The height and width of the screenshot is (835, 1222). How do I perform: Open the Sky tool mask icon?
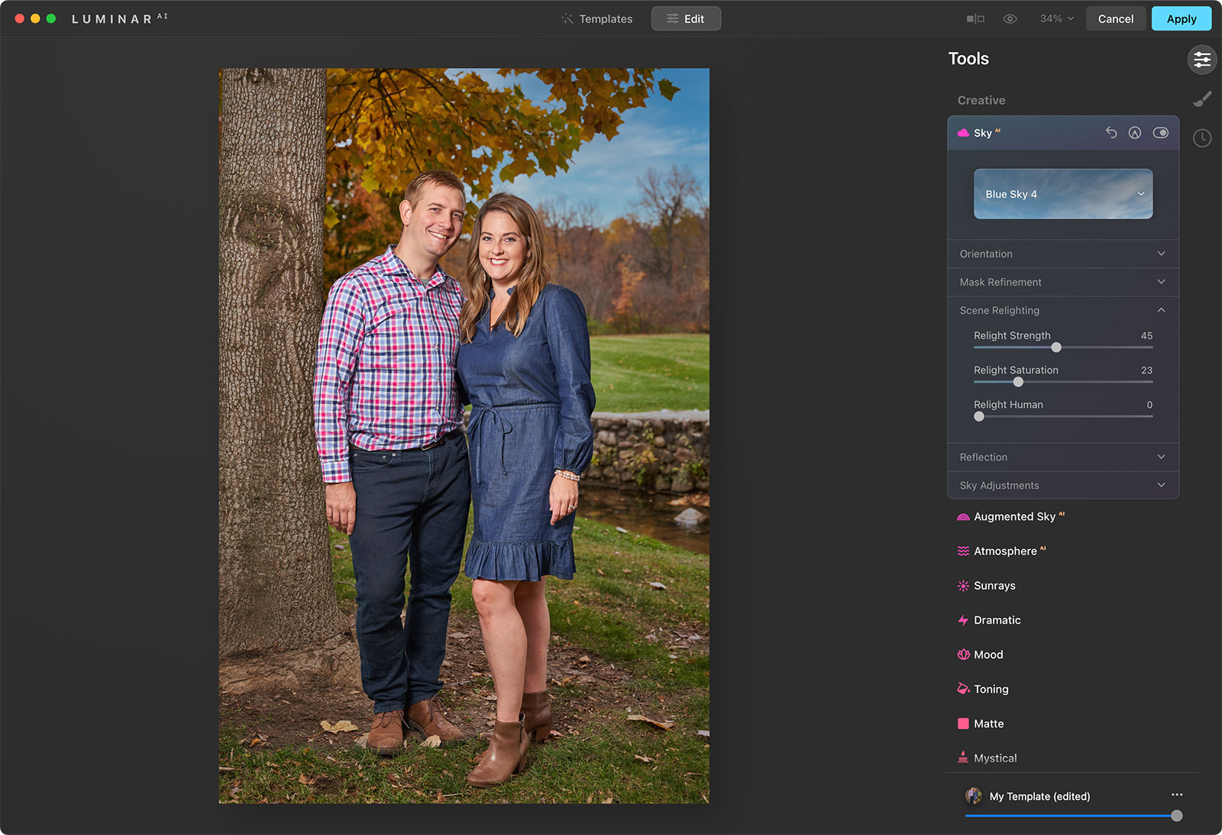click(x=1135, y=133)
